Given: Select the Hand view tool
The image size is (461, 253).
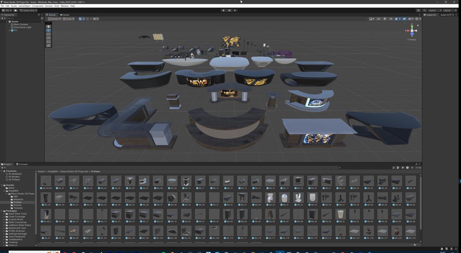Looking at the screenshot, I should click(48, 26).
